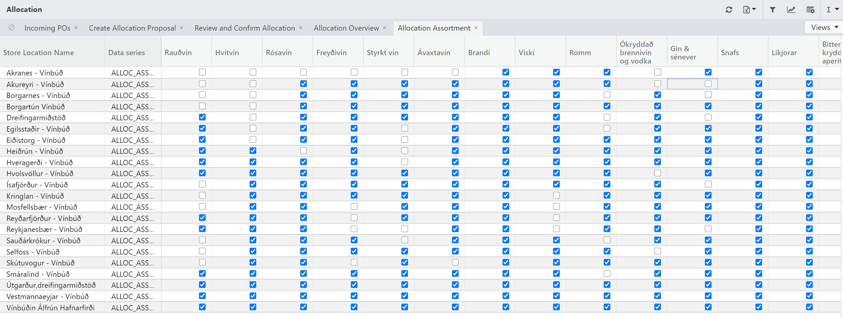Screen dimensions: 843x318
Task: Click the Viskí column header
Action: (527, 53)
